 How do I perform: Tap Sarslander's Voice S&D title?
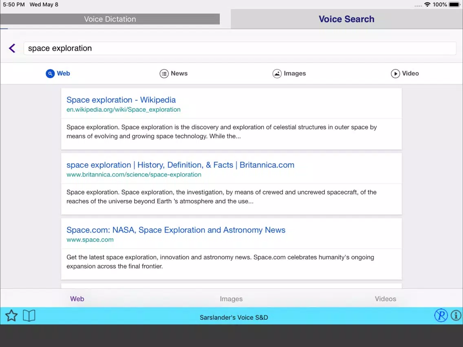234,318
